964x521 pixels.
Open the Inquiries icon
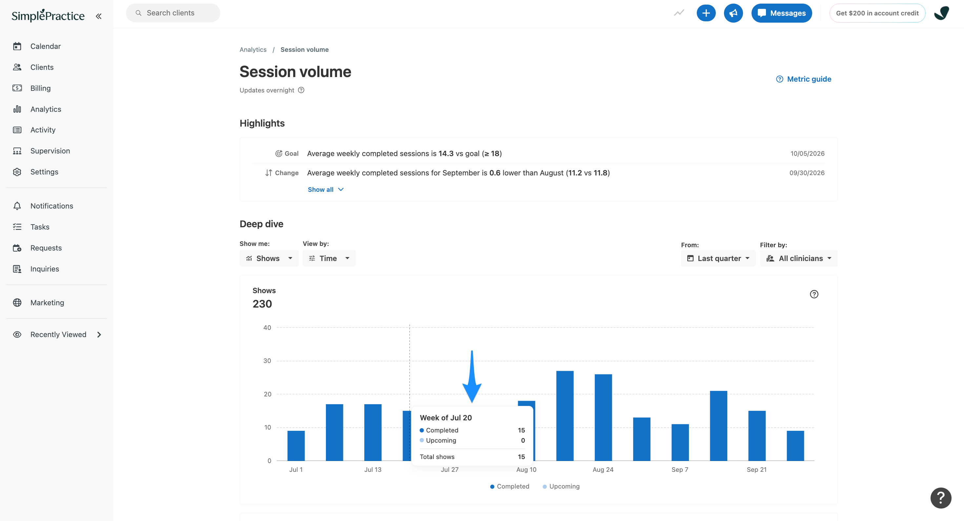[17, 269]
